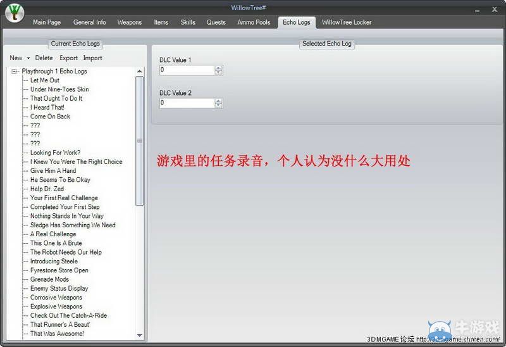Select 'I Knew You Were The Right Choice'

[76, 161]
